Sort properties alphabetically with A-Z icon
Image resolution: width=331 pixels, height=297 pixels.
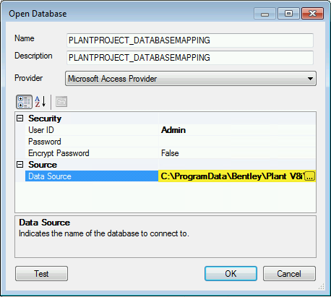point(40,102)
